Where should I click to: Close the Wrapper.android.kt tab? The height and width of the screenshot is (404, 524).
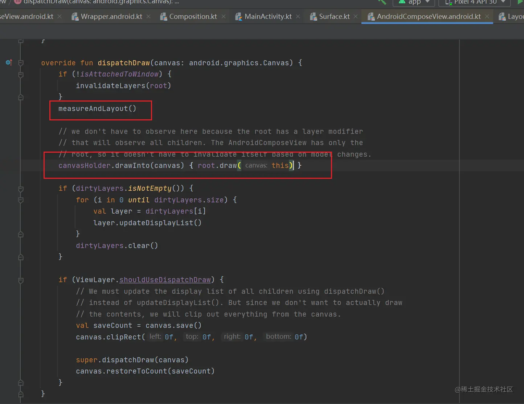[148, 16]
